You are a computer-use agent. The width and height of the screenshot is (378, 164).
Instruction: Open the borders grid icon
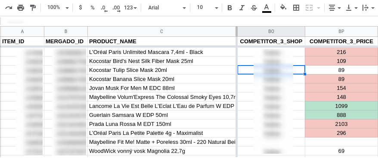point(296,8)
